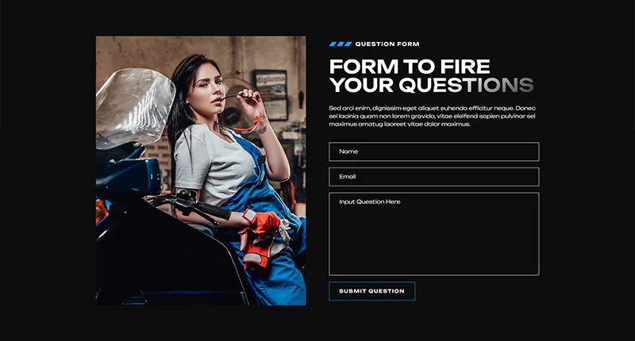Click the Form To Fire heading line
This screenshot has width=635, height=341.
pyautogui.click(x=410, y=67)
